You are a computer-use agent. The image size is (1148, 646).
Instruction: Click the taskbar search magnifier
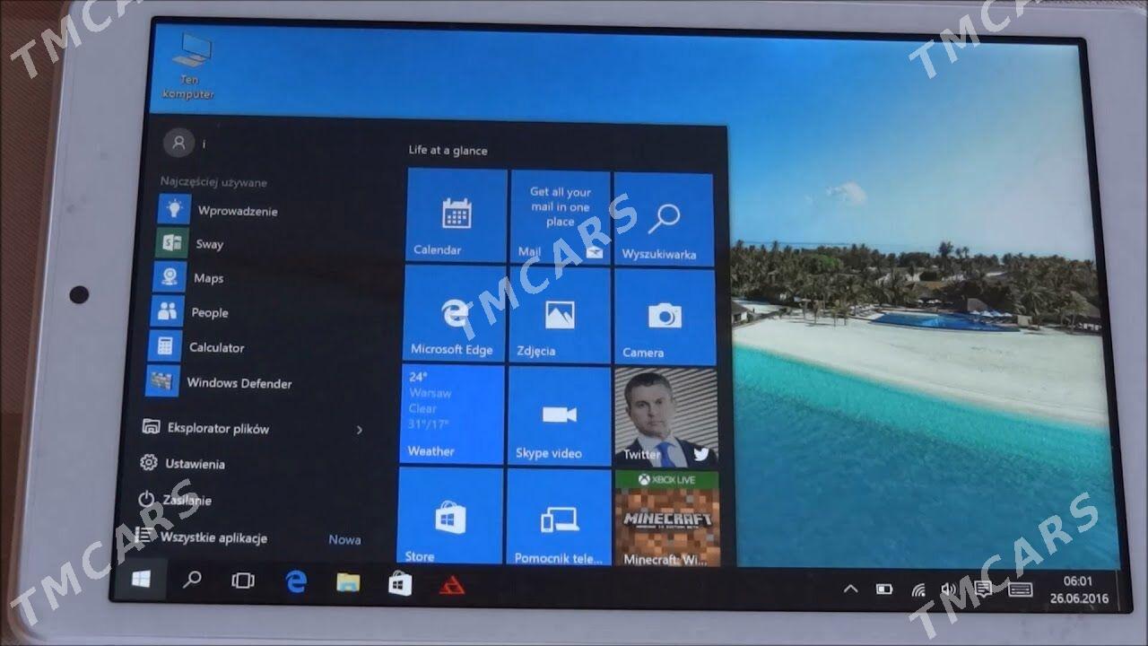tap(191, 580)
